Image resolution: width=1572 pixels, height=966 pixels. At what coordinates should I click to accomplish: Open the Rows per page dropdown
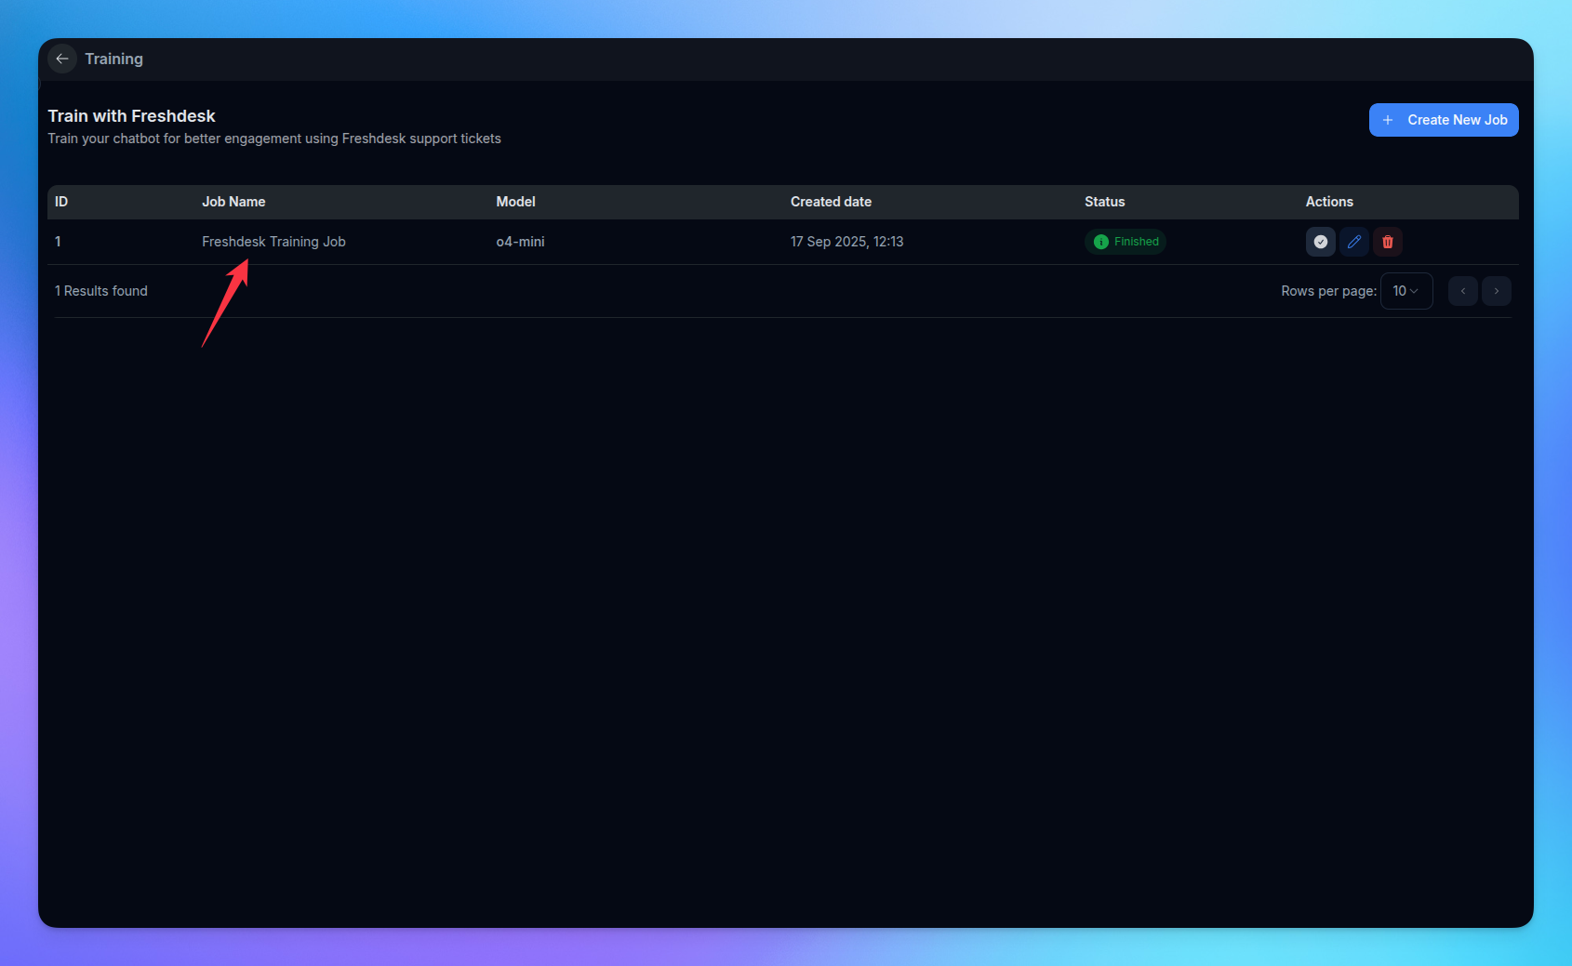(x=1405, y=291)
